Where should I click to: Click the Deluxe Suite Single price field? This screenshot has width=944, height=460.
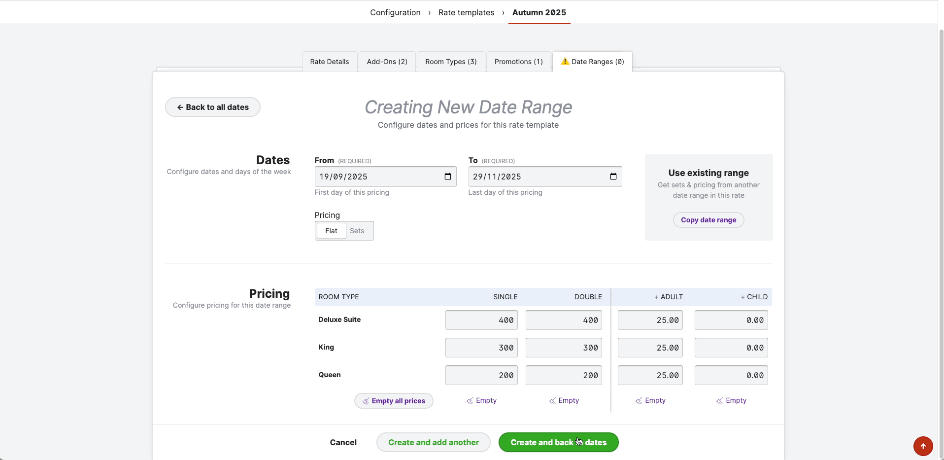(x=481, y=320)
